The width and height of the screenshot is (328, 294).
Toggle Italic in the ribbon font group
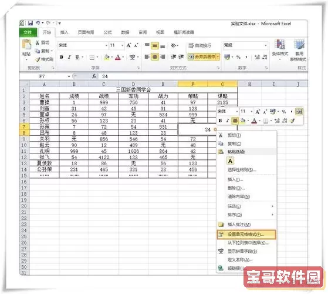point(69,57)
